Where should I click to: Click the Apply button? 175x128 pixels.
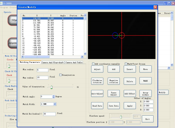(x=130, y=106)
